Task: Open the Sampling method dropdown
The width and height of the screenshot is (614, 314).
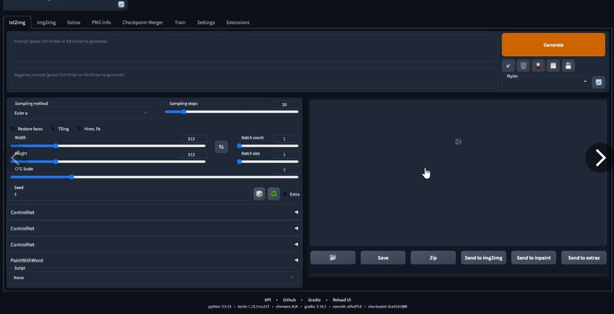Action: (x=81, y=113)
